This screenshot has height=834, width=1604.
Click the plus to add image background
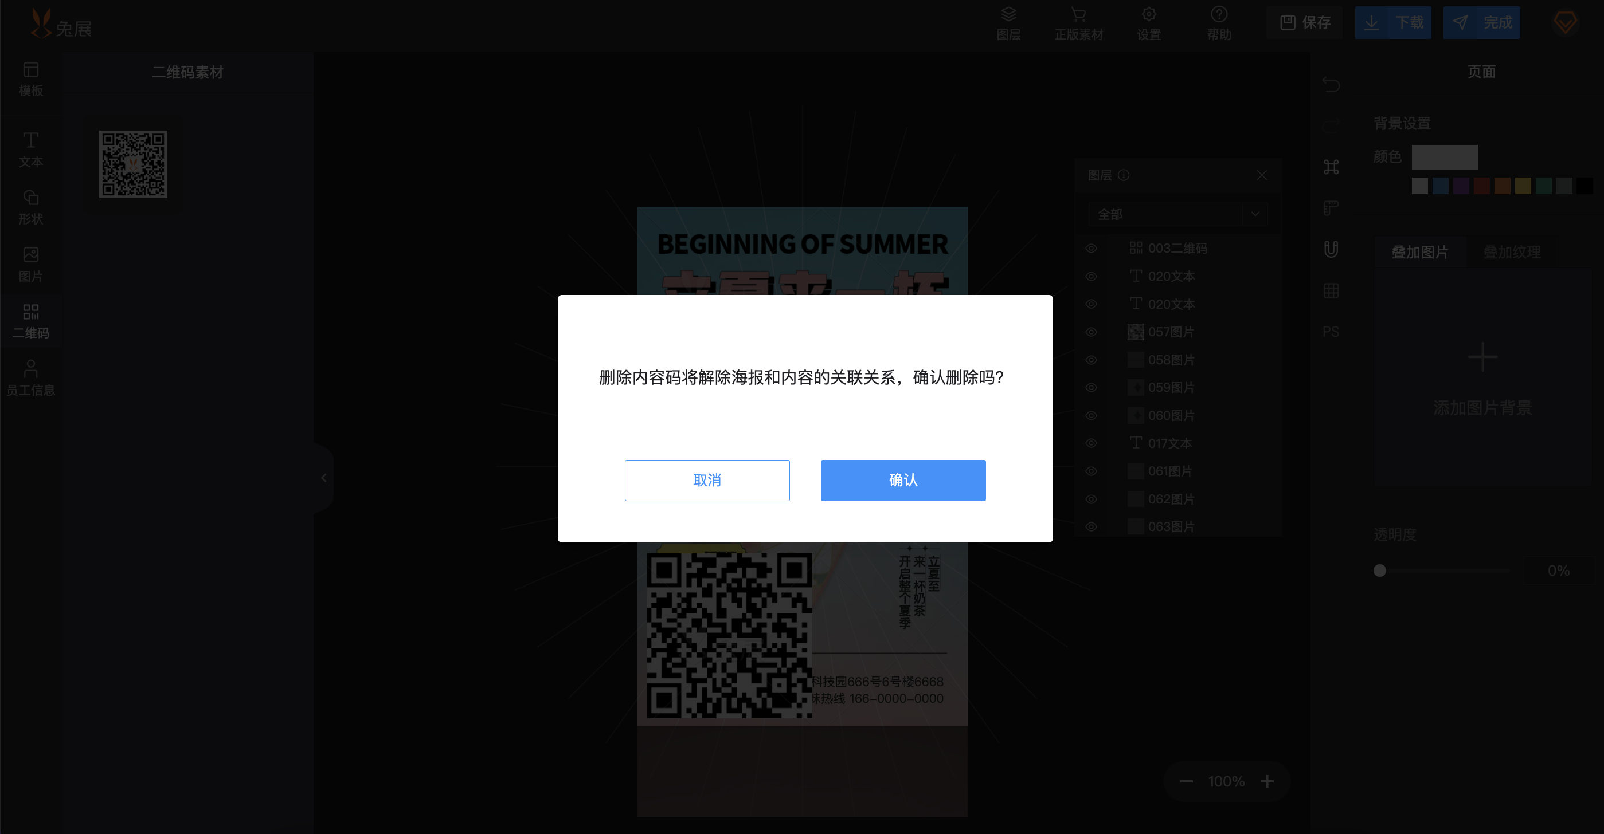click(x=1482, y=357)
